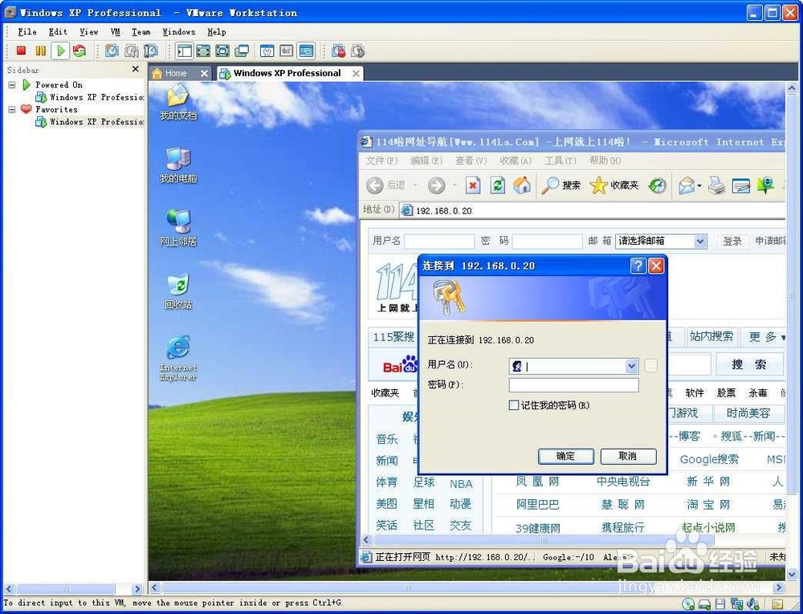This screenshot has height=614, width=803.
Task: Open the mailbox selection dropdown
Action: pyautogui.click(x=700, y=241)
